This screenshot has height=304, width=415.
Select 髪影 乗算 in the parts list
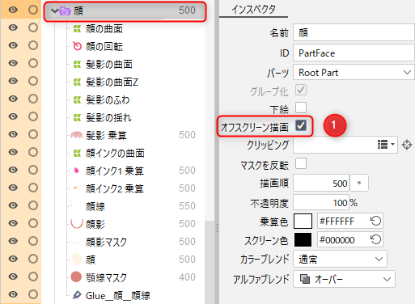point(106,135)
